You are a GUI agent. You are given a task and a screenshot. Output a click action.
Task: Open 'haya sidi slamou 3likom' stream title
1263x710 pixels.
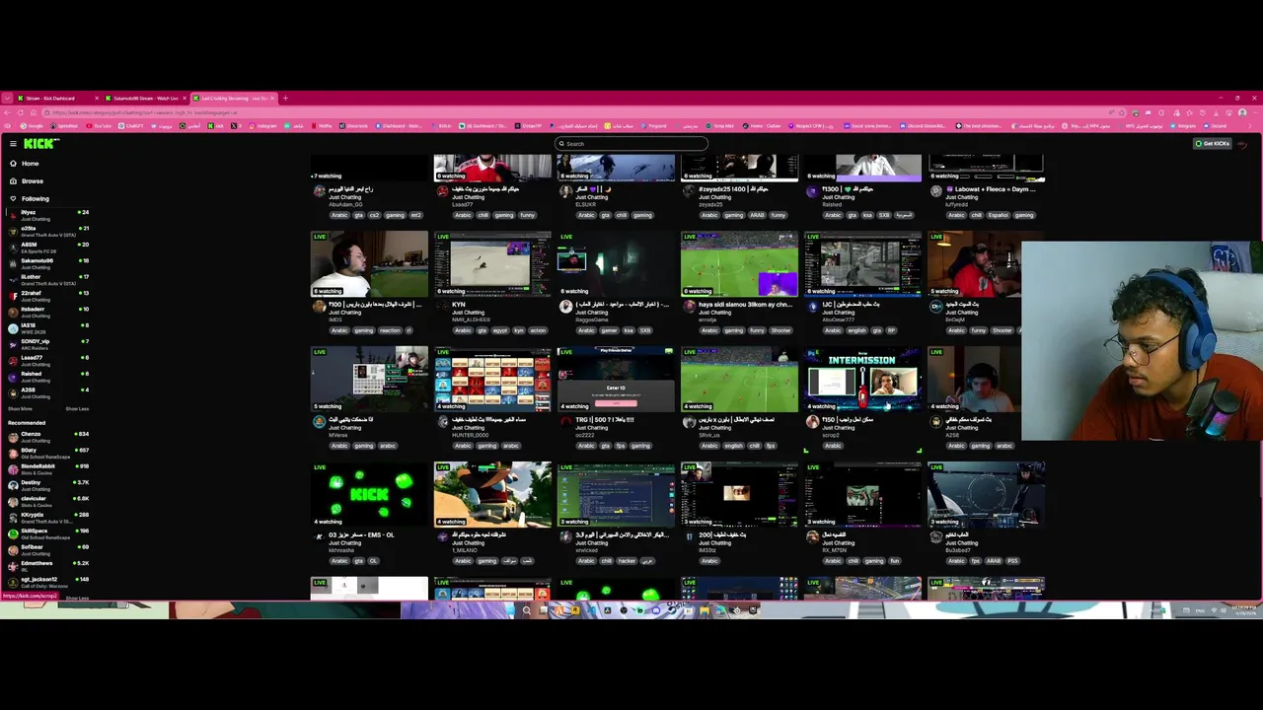[745, 305]
